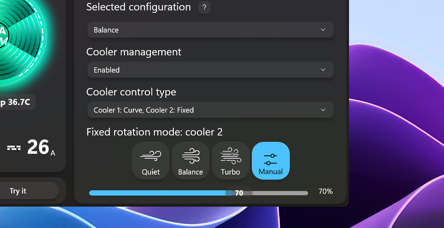Click 'Cooler 1: Curve, Cooler 2: Fixed' text
Screen dimensions: 444x228
[144, 110]
